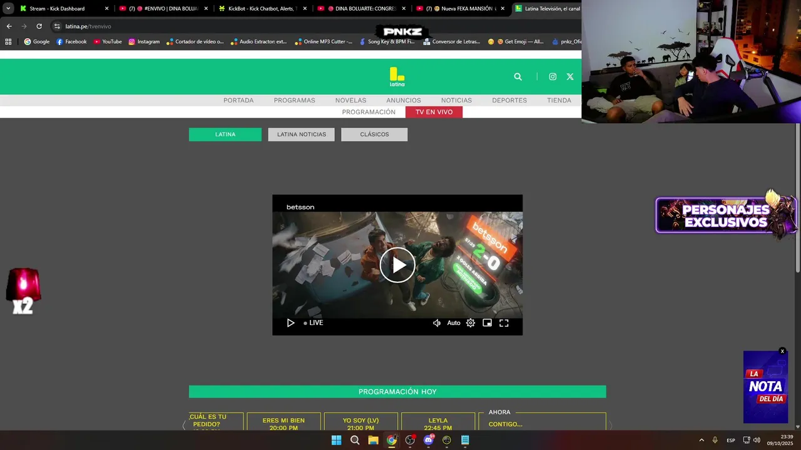
Task: Open OBS Studio from the taskbar
Action: [411, 440]
